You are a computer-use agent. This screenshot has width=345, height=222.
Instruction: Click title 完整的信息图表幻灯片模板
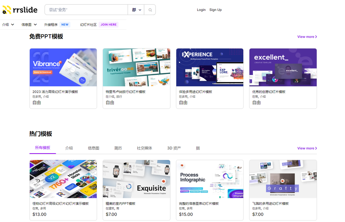(x=199, y=204)
